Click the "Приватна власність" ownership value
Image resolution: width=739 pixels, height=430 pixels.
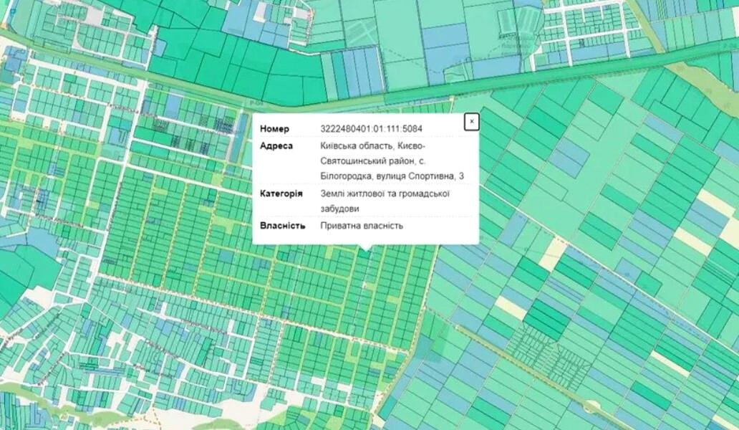point(362,226)
